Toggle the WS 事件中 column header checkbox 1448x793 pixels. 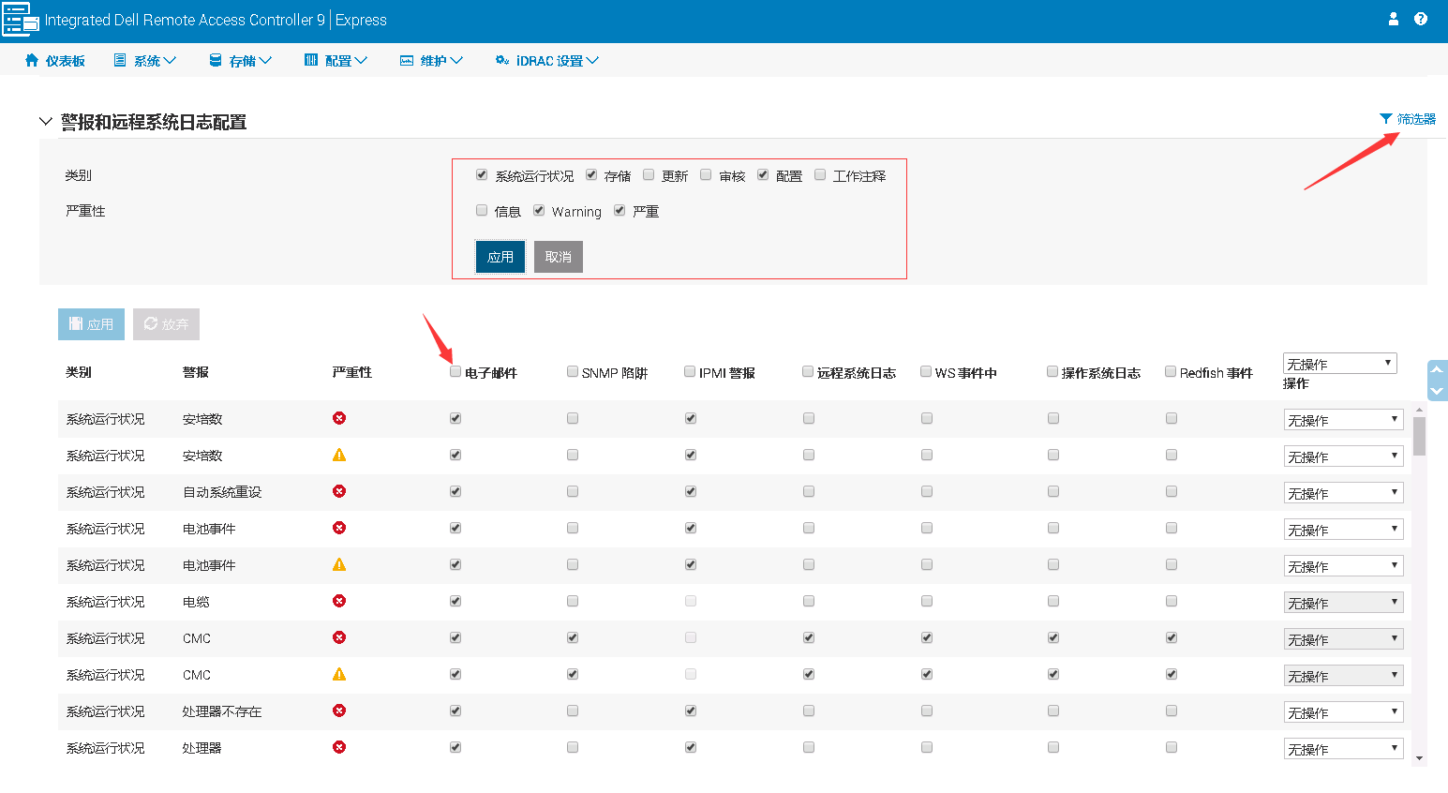point(926,371)
